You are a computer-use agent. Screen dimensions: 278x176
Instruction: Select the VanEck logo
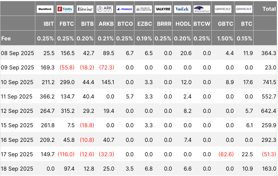click(x=182, y=9)
